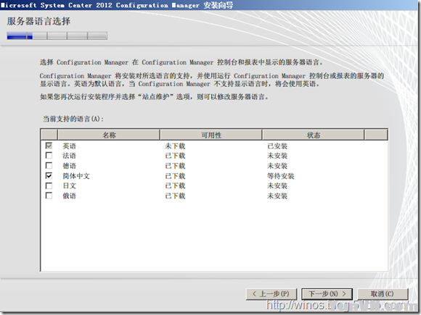The image size is (421, 315).
Task: Select the 德语 row name
Action: [x=69, y=166]
